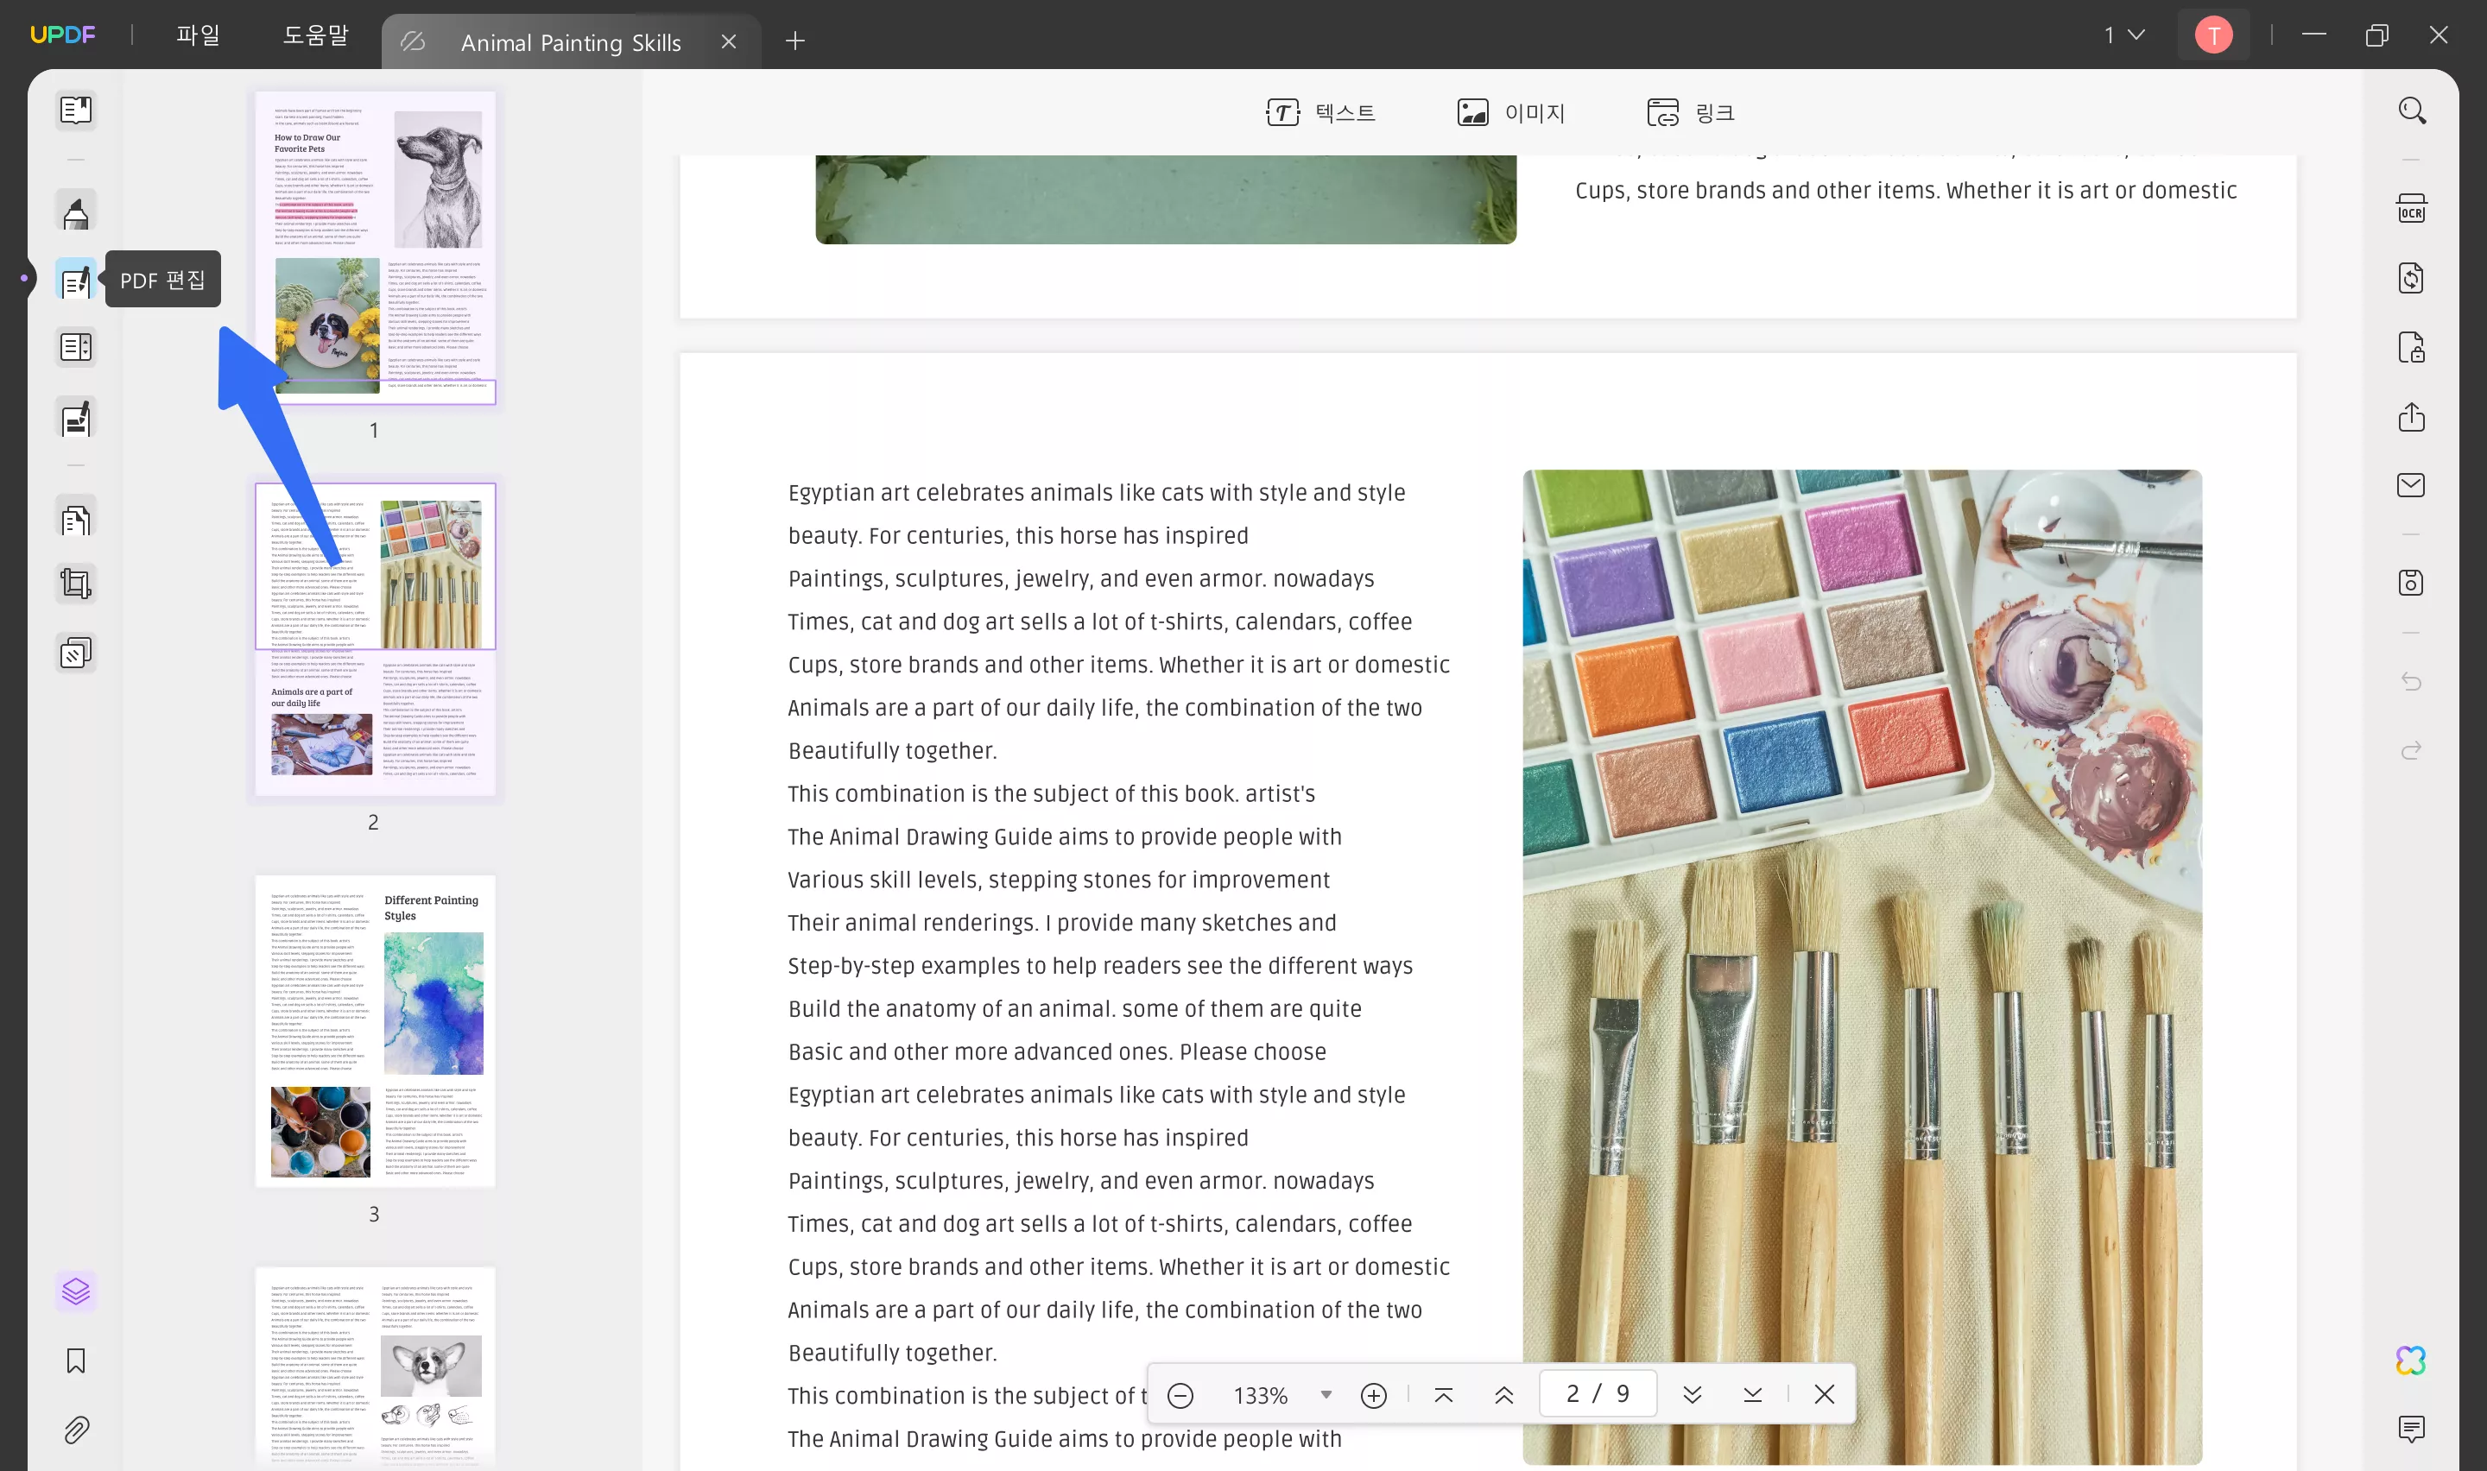Open the protect PDF lock tool
The height and width of the screenshot is (1471, 2487).
point(2411,347)
